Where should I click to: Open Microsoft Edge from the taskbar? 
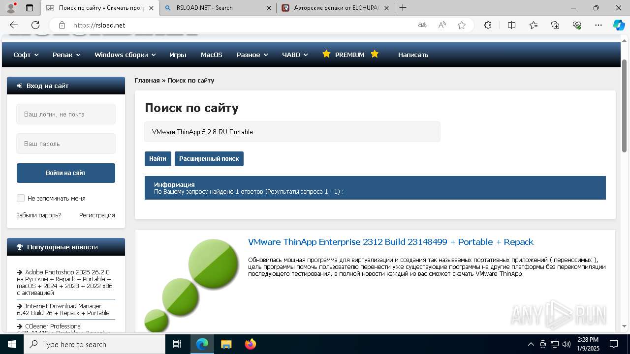tap(202, 344)
